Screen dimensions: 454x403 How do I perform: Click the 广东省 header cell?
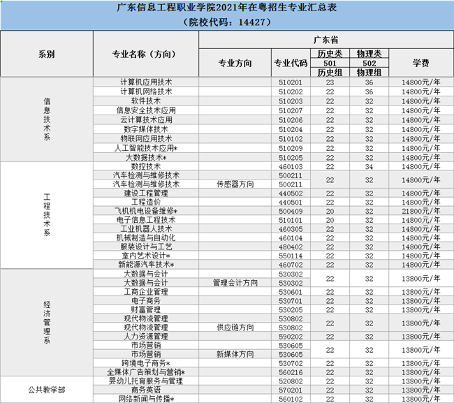tap(325, 39)
